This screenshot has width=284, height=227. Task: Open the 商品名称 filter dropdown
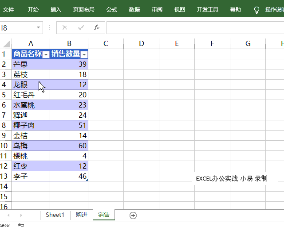[46, 54]
